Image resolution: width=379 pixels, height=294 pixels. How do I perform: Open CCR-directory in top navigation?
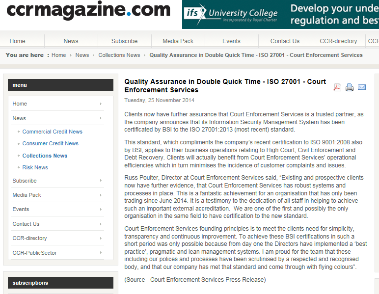tap(338, 41)
